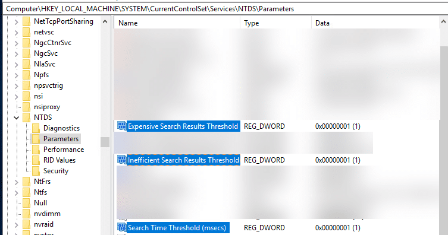Expand the netvsc key
The width and height of the screenshot is (448, 235).
tap(16, 33)
